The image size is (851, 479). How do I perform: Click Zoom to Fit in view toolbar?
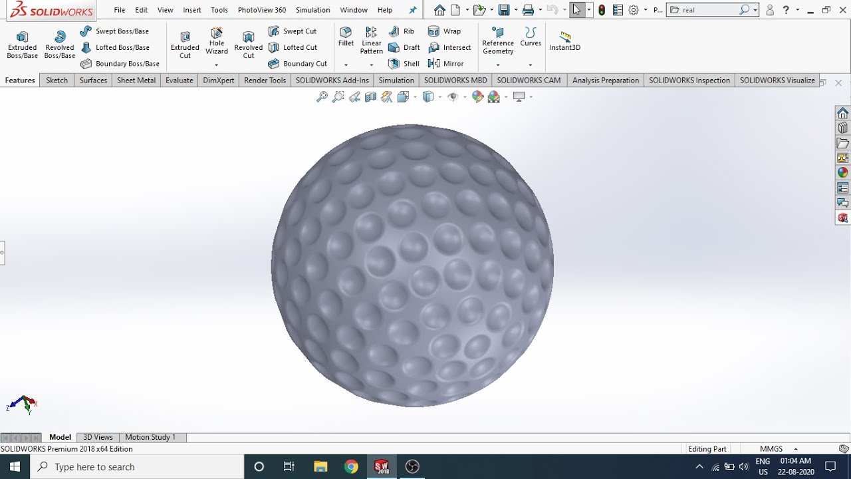point(322,97)
